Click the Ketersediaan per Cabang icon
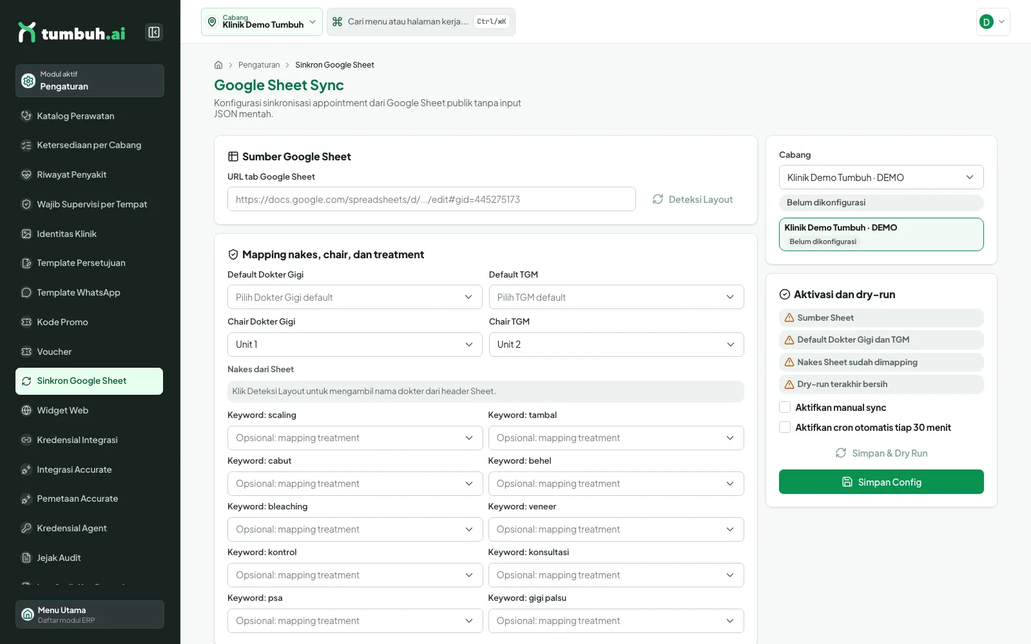Screen dimensions: 1031x644 (x=26, y=146)
